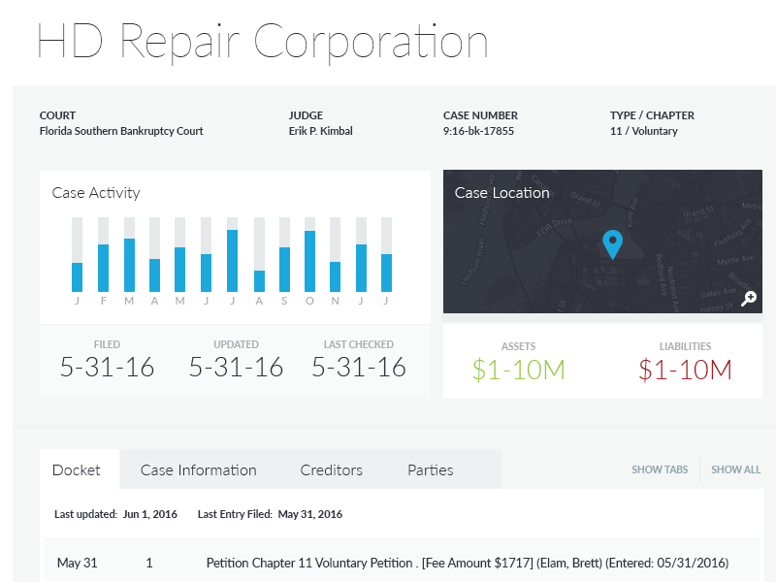Click the 'Case Activity' heading
The image size is (776, 582).
click(96, 192)
